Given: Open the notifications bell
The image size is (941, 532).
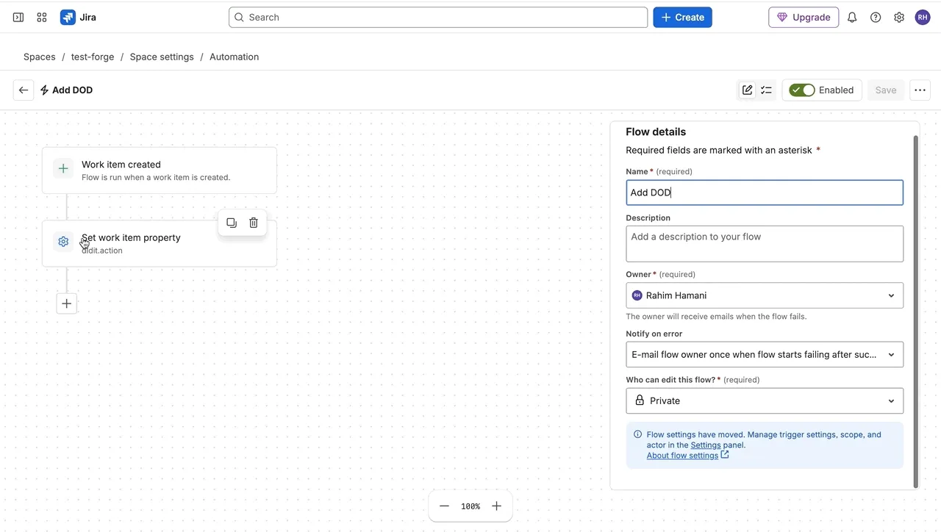Looking at the screenshot, I should [852, 17].
